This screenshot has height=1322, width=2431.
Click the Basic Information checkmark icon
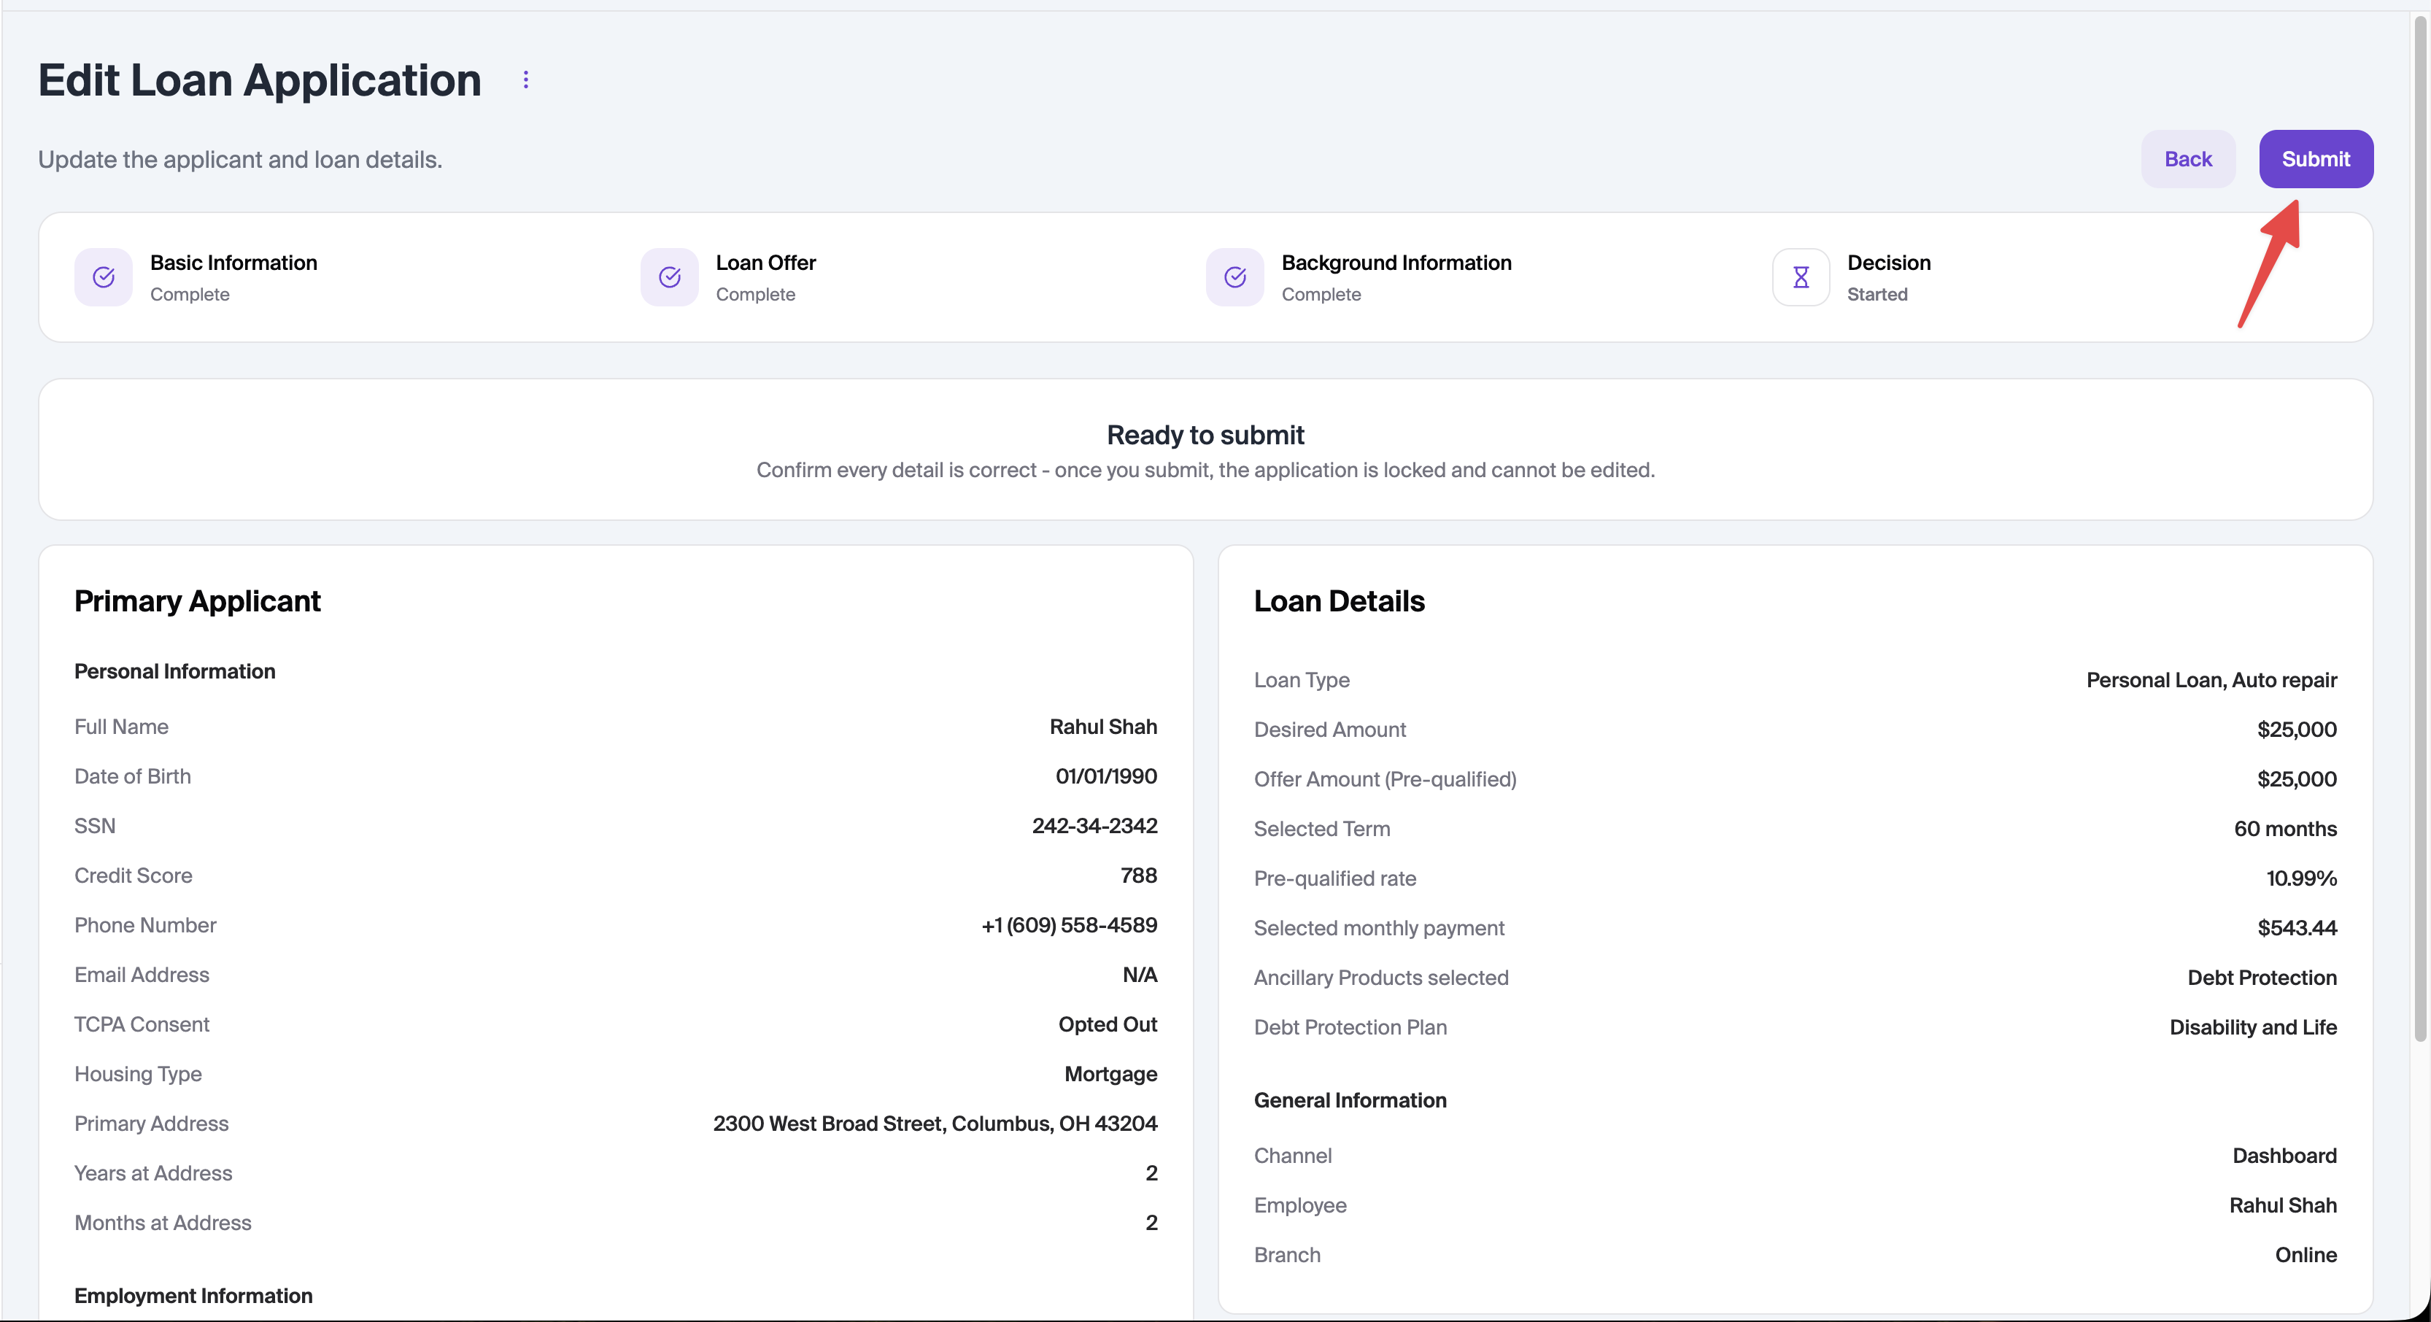pos(104,277)
